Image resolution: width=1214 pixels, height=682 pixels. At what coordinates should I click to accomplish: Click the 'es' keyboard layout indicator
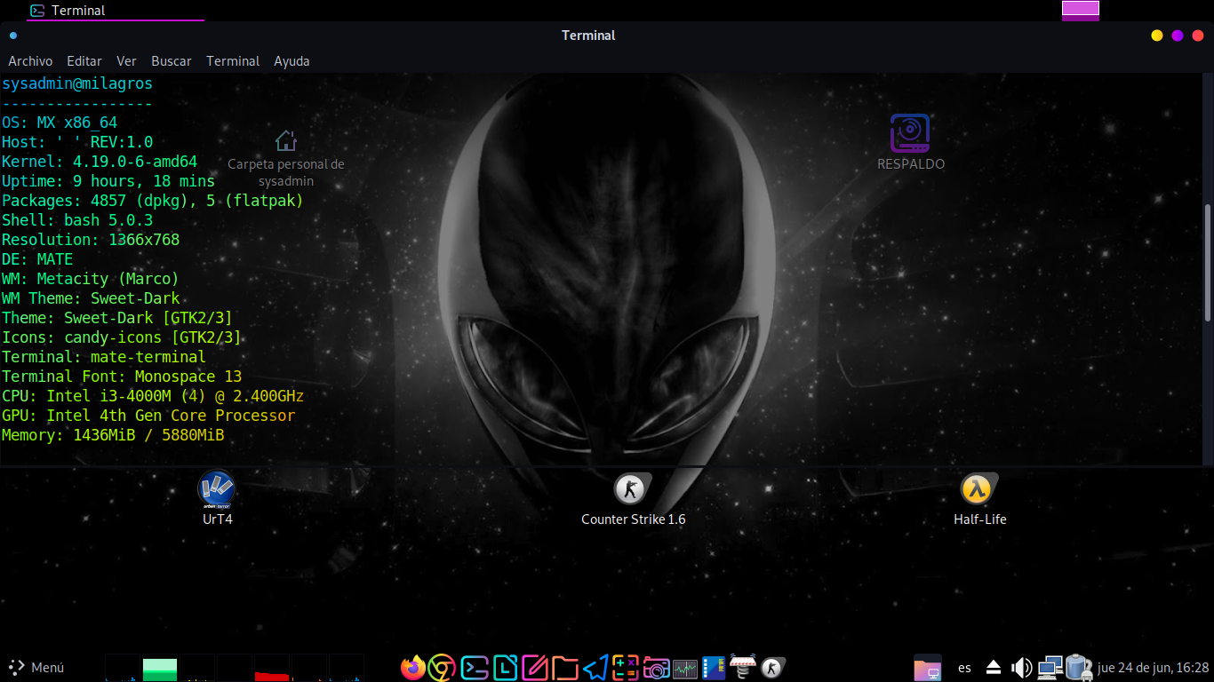(x=964, y=668)
